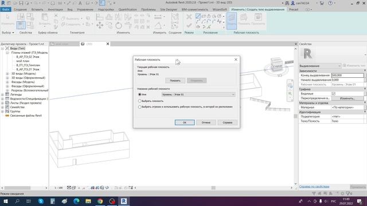Click the Конец выдавливания value field

(348, 75)
